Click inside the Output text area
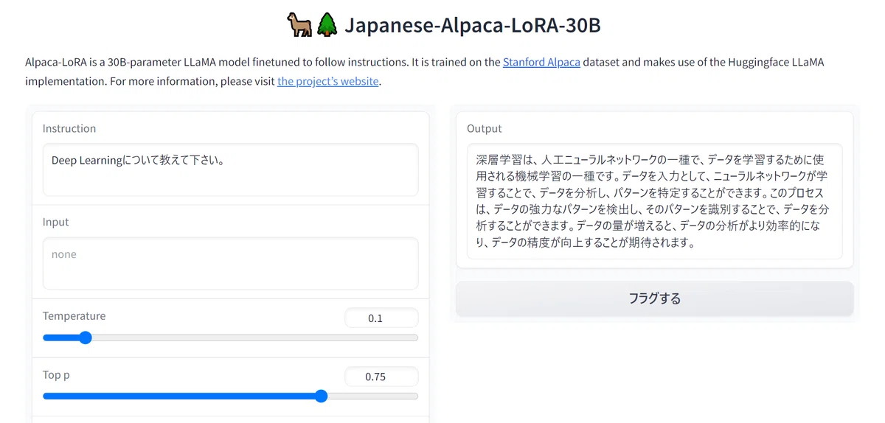The image size is (885, 423). click(654, 201)
